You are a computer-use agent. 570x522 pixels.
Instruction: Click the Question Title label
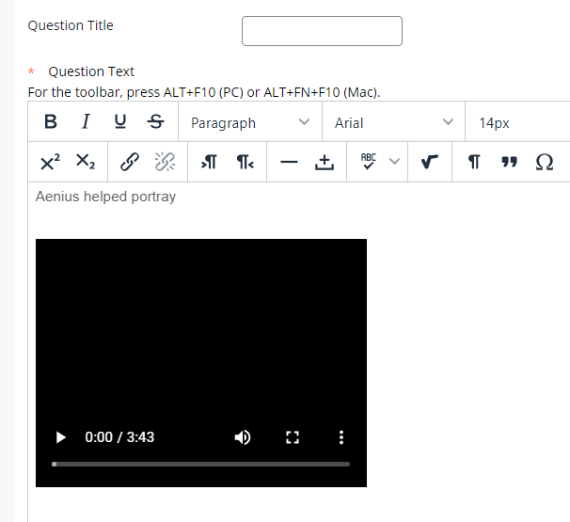pyautogui.click(x=71, y=25)
